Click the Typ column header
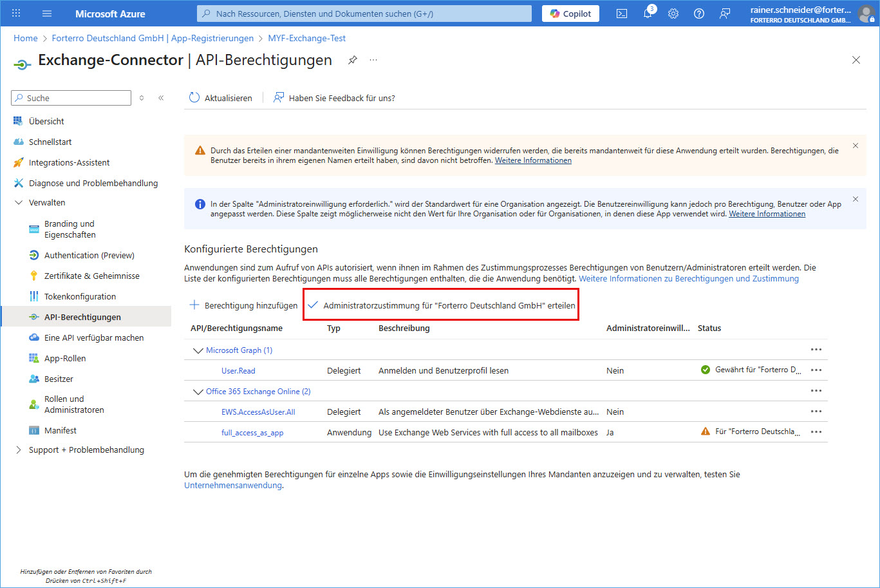This screenshot has height=588, width=880. [333, 328]
